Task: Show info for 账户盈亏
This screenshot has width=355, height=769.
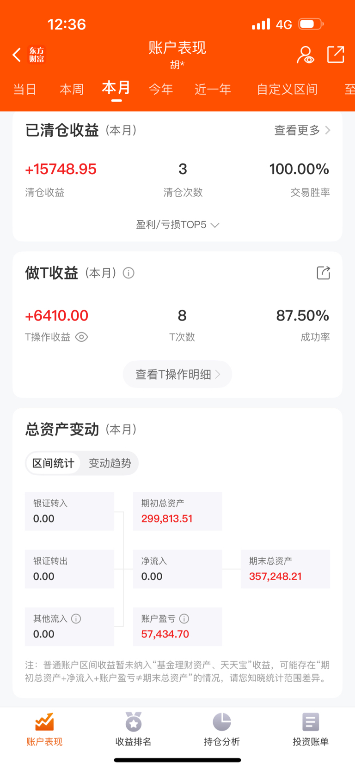Action: (184, 618)
